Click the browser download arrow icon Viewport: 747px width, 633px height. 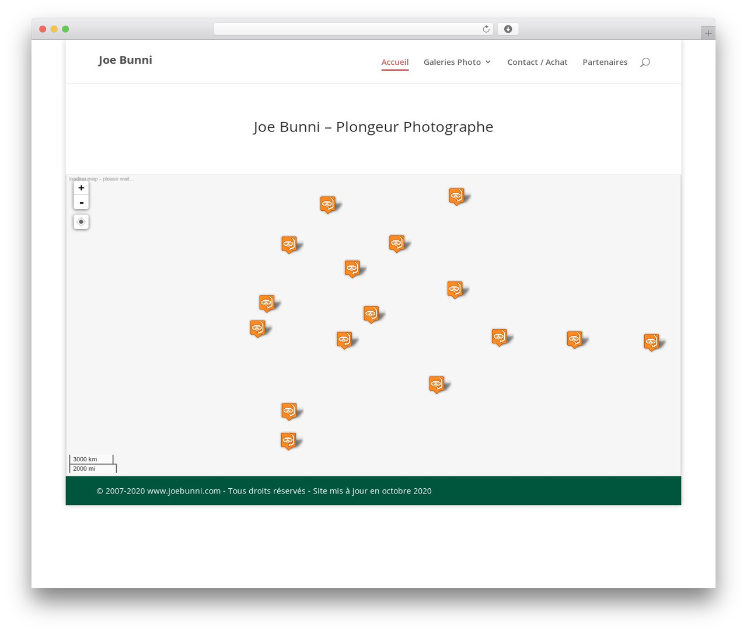point(508,29)
